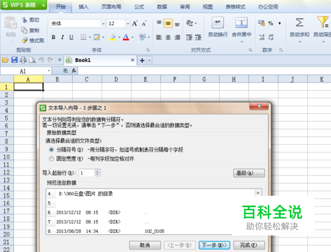Select Fixed width (固定宽度) radio button
Viewport: 331px width, 252px height.
51,159
